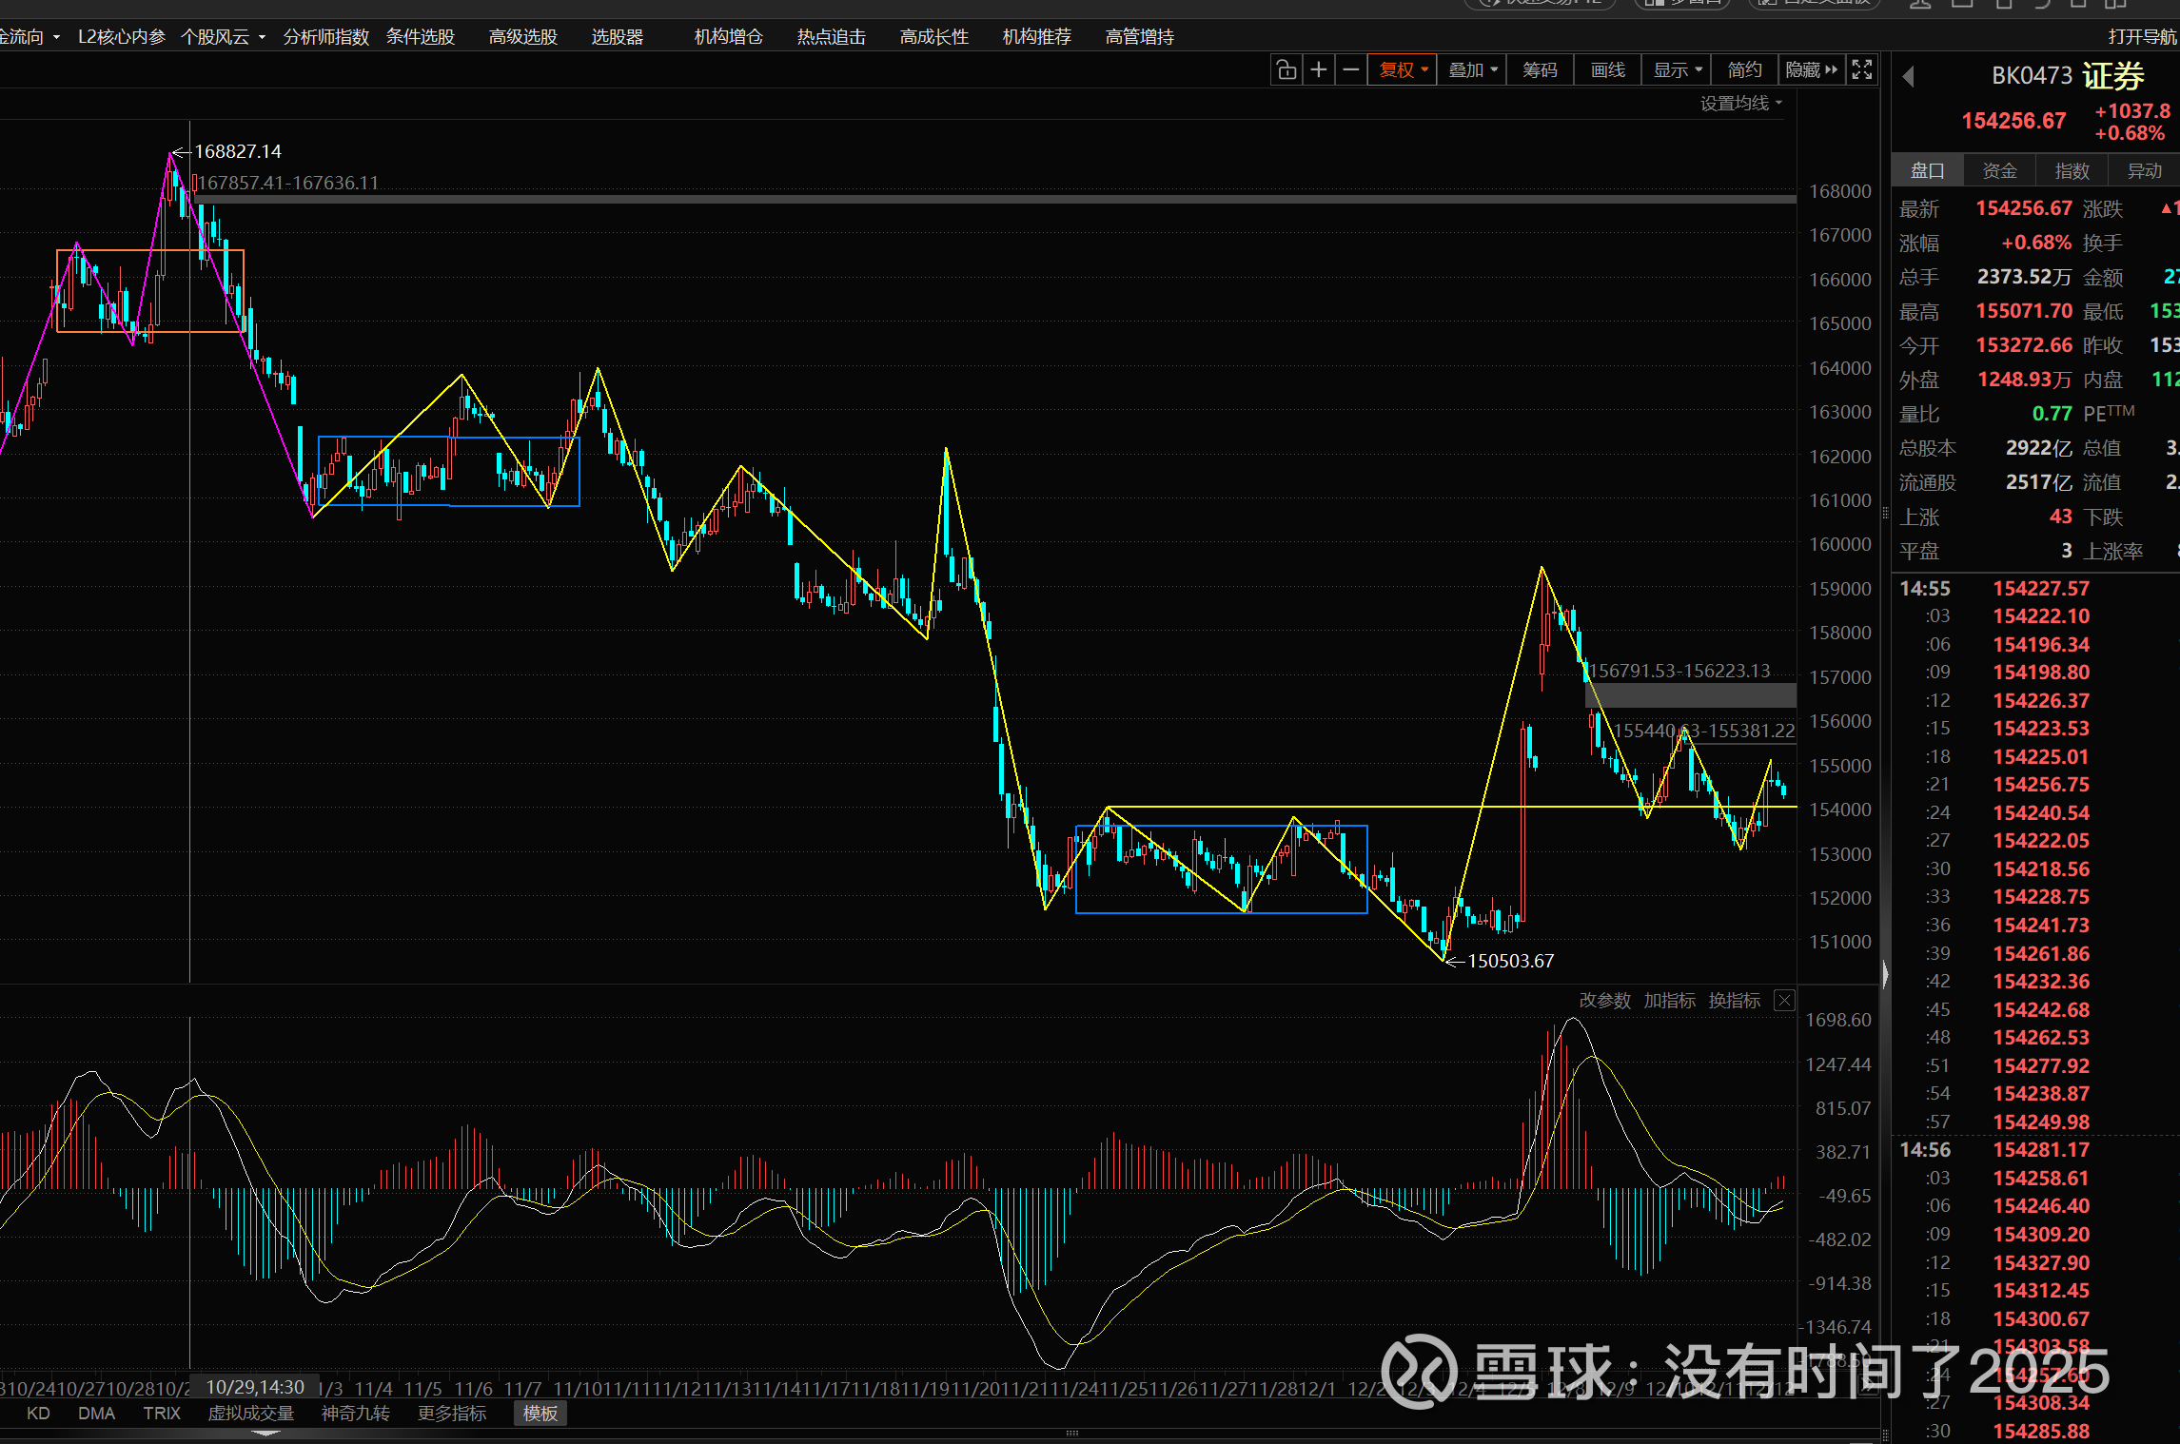Click the back arrow beside BK0473
The height and width of the screenshot is (1444, 2180).
tap(1908, 76)
